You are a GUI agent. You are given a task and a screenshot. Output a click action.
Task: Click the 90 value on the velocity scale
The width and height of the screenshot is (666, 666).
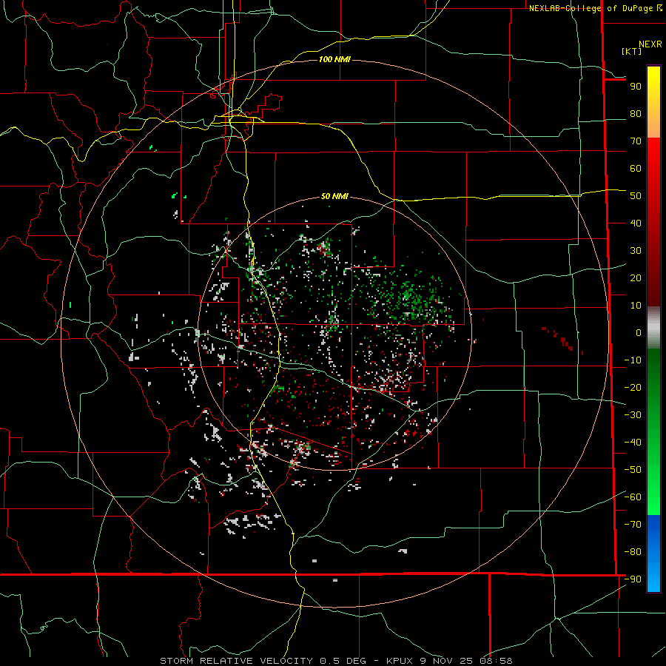(x=636, y=87)
